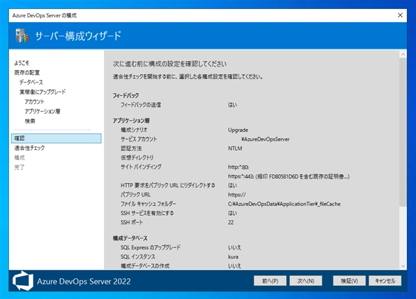Click the 構成シナリオ label
The height and width of the screenshot is (299, 416).
134,130
